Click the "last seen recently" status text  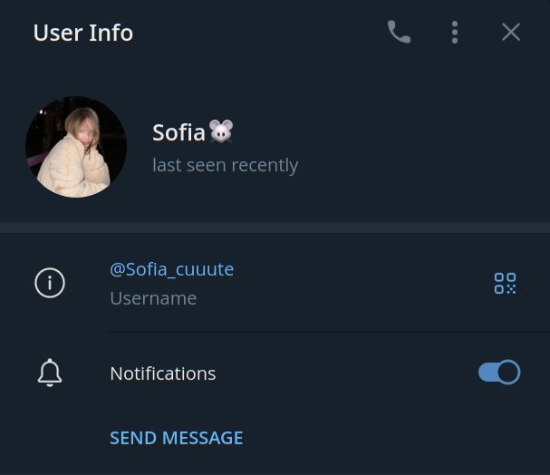coord(225,165)
